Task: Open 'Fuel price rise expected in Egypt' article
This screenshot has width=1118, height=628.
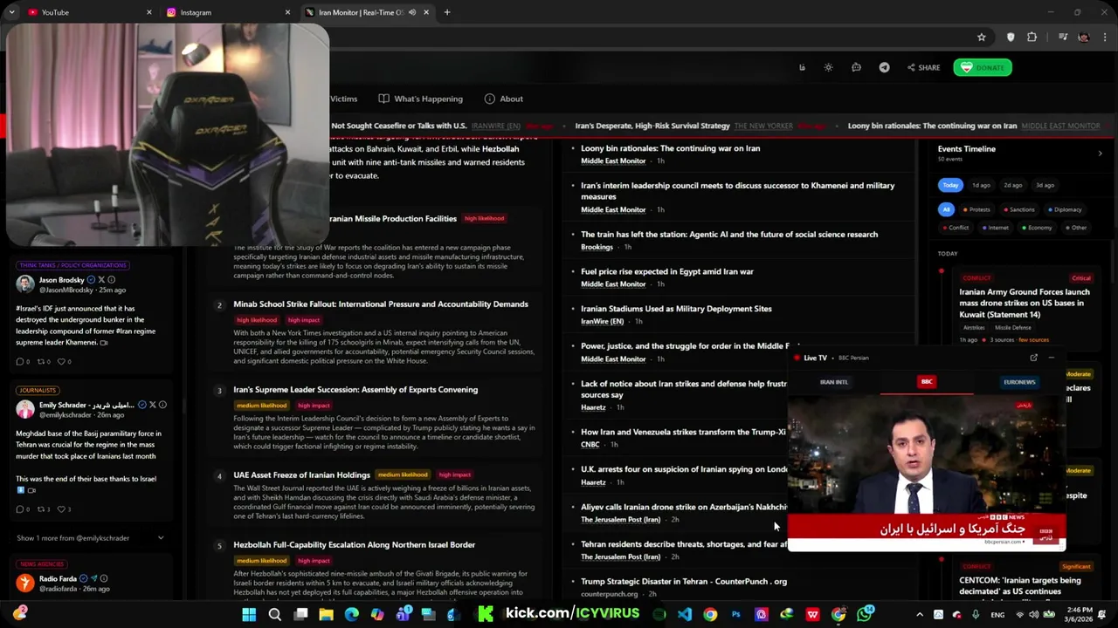Action: [666, 271]
